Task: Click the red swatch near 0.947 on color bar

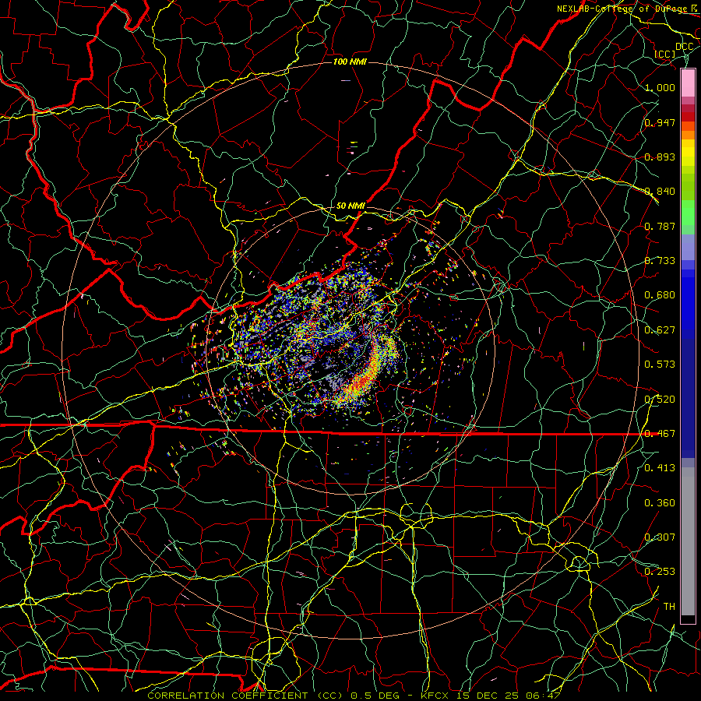Action: 688,117
